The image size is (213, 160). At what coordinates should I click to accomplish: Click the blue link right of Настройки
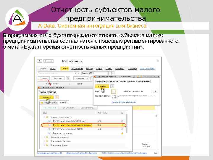(x=147, y=68)
